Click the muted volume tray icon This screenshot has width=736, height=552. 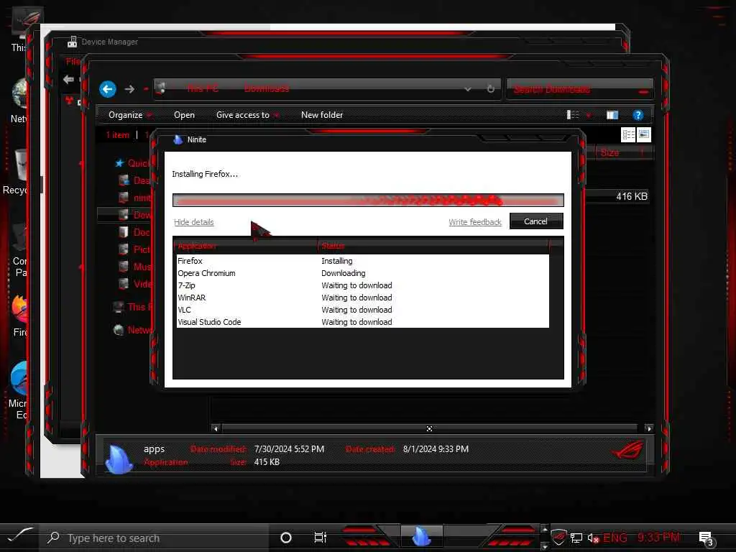[x=593, y=538]
